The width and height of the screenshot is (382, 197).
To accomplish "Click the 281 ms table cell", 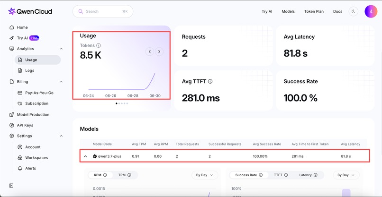I will tap(298, 156).
